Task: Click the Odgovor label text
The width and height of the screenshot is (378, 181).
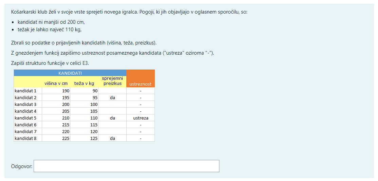Action: coord(22,166)
